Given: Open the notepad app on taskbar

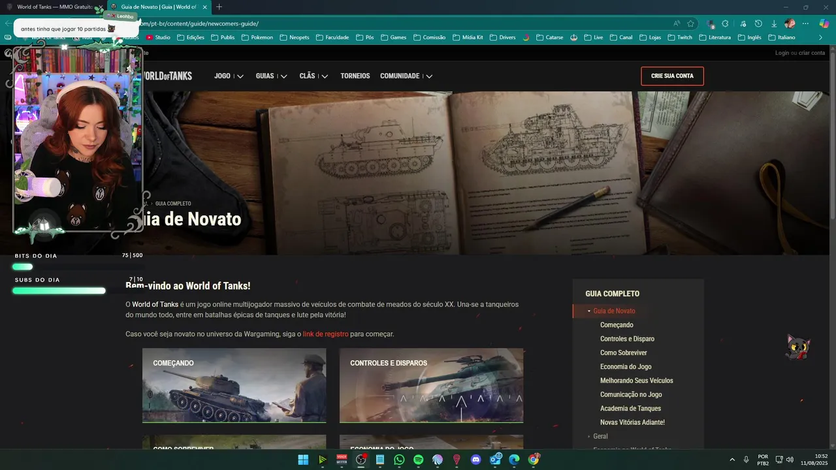Looking at the screenshot, I should click(380, 460).
